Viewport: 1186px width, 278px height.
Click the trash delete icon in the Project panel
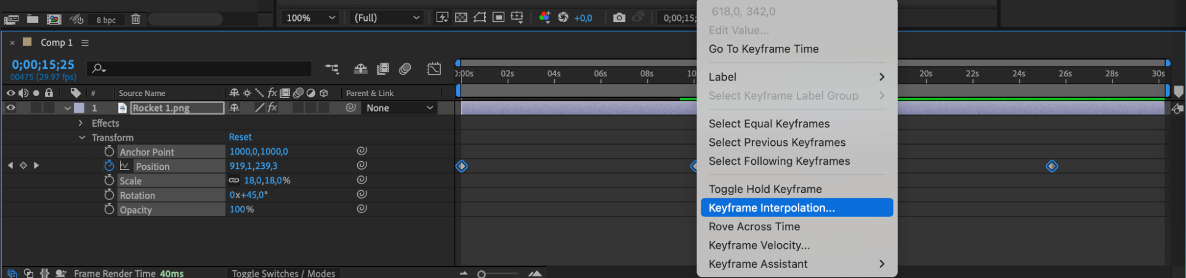[x=135, y=19]
